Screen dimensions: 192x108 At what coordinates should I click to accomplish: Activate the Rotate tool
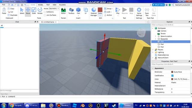40,11
